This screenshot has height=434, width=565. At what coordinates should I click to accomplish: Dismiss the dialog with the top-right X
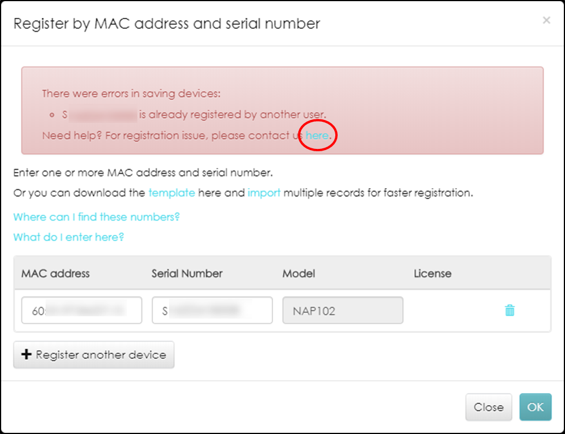546,21
